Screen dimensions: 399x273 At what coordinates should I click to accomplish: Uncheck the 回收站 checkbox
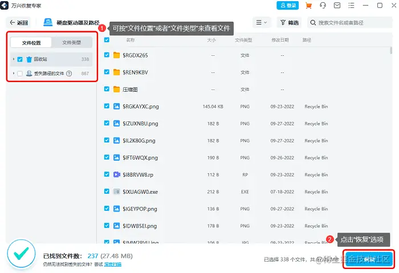[20, 59]
